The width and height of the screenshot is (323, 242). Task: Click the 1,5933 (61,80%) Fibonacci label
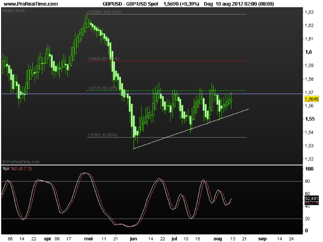coord(103,59)
